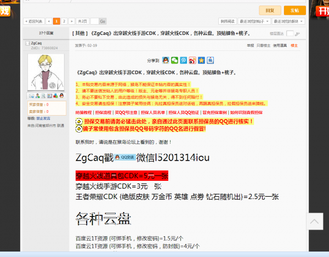
Task: Click QQ penguin icon under avatar
Action: [61, 96]
